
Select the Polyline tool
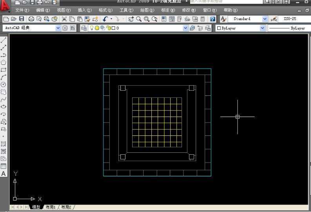[4, 55]
